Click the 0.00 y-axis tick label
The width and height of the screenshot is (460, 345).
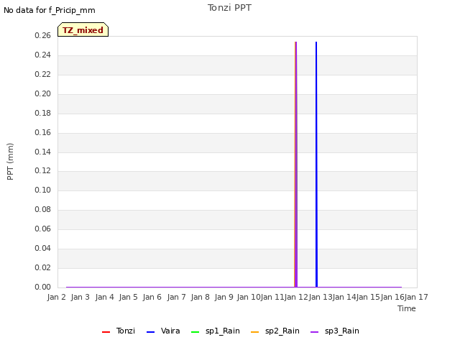(43, 287)
